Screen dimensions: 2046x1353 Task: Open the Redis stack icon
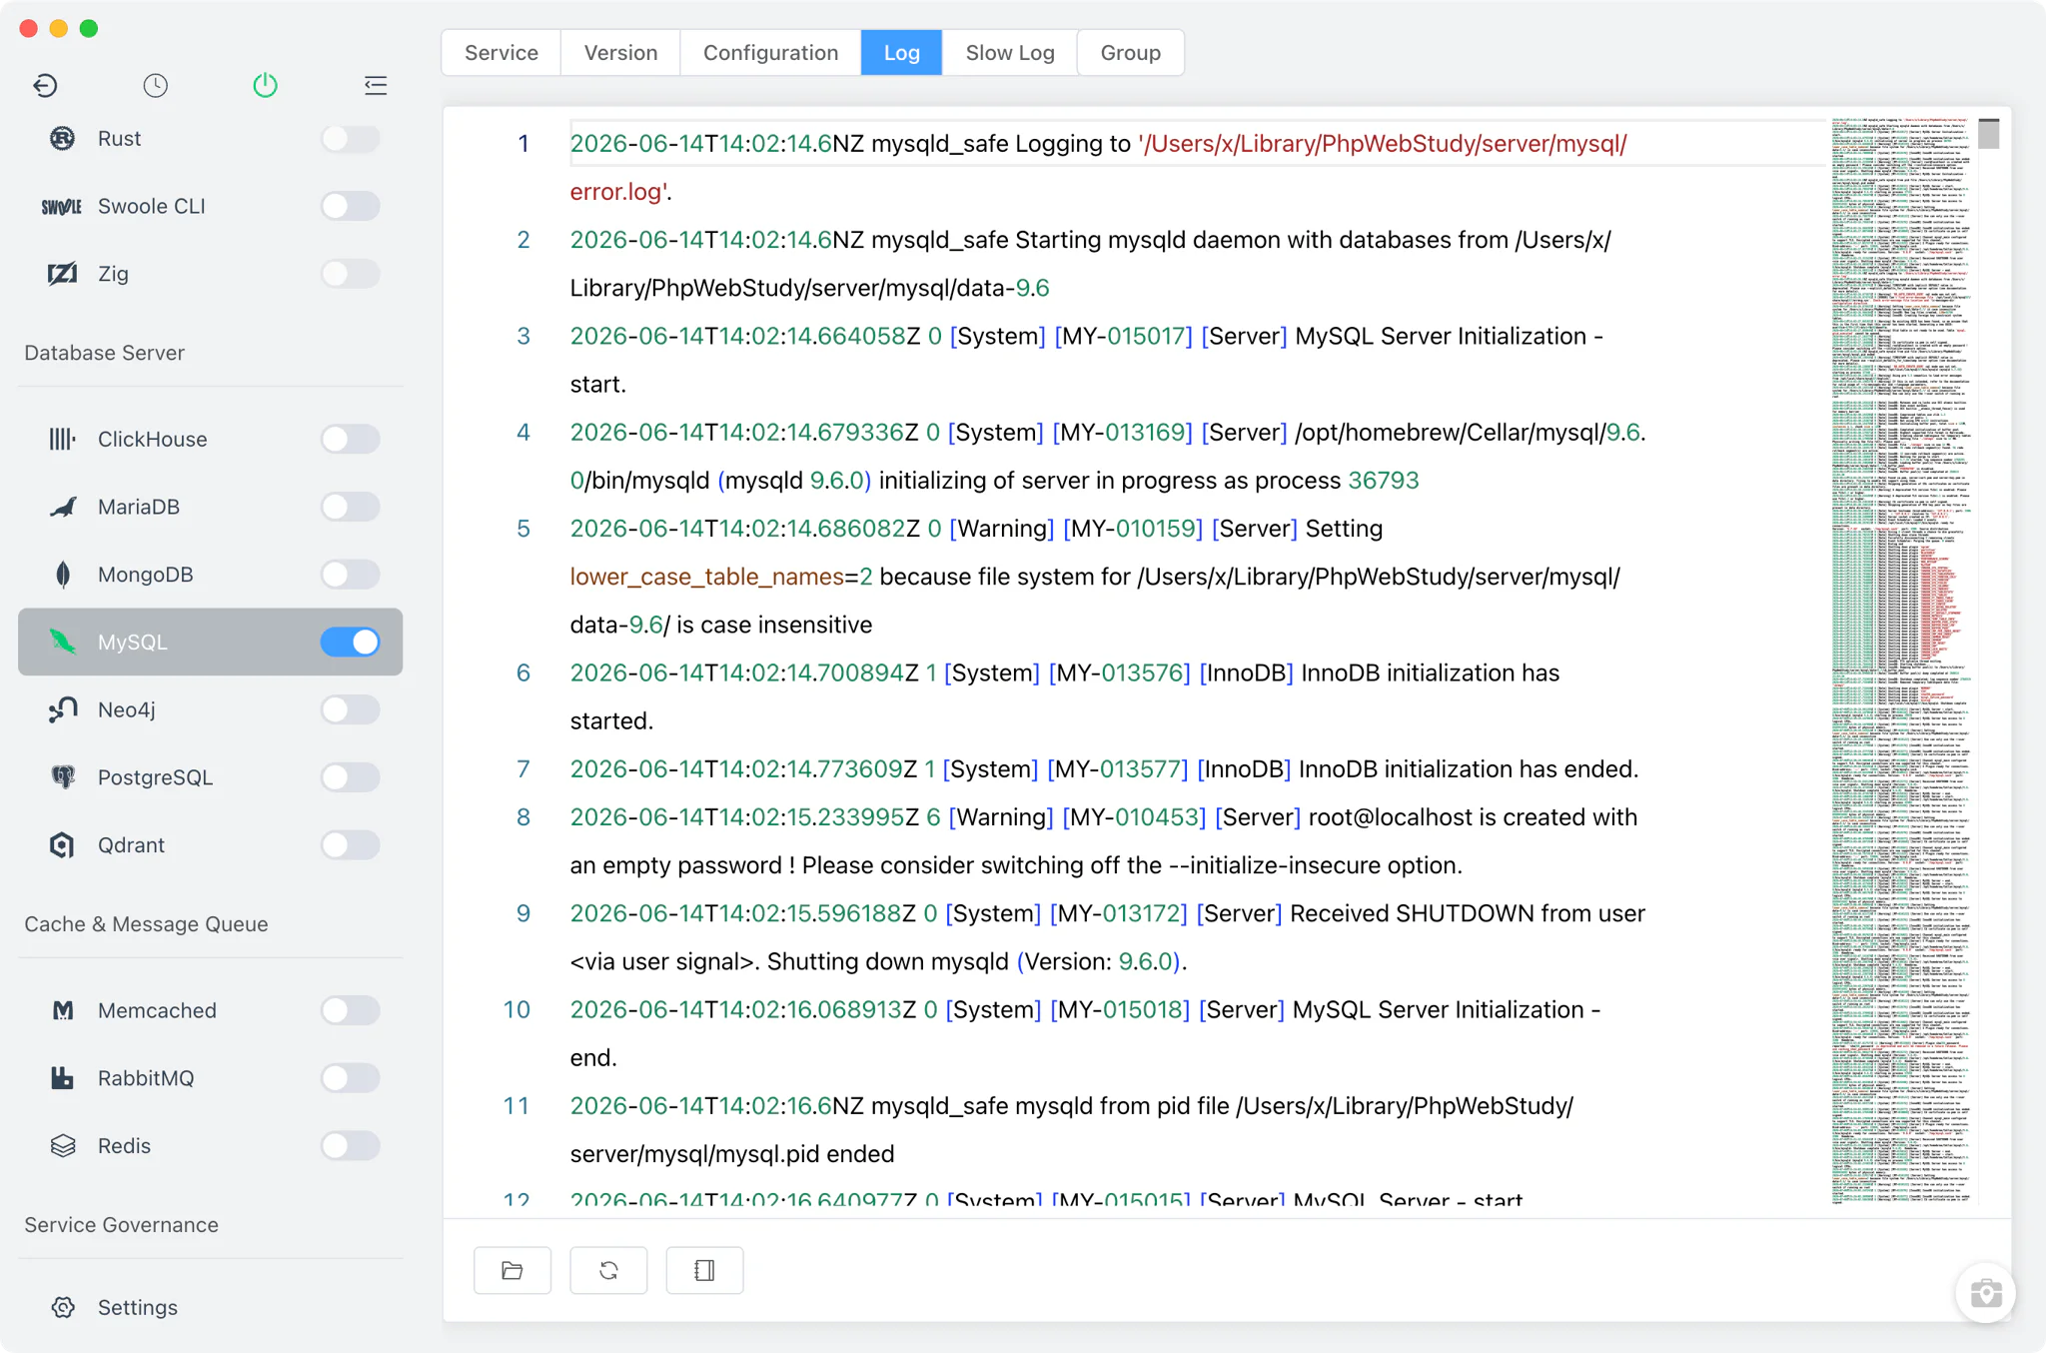coord(63,1145)
